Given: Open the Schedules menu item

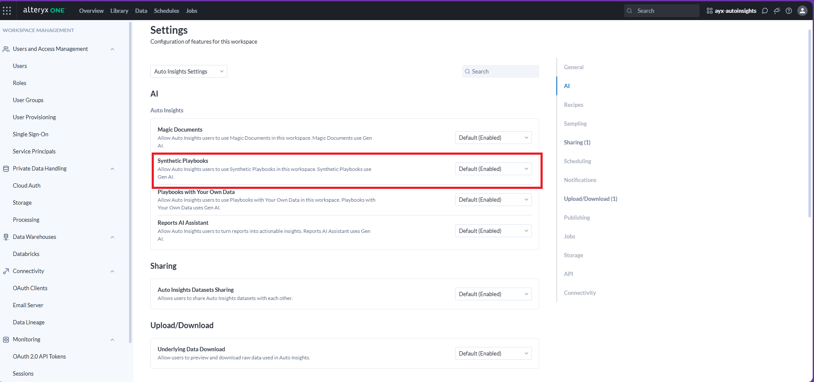Looking at the screenshot, I should [x=166, y=11].
